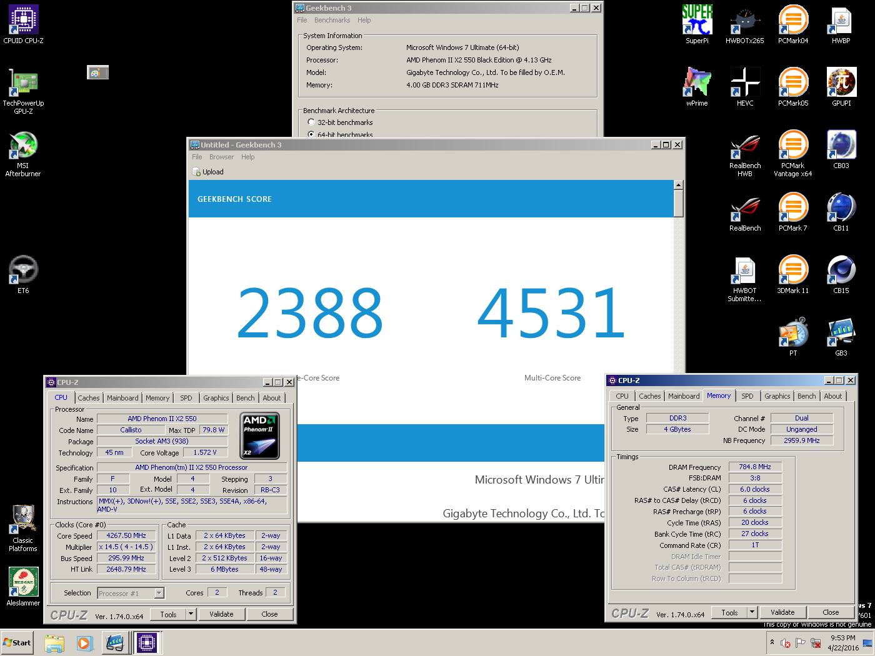The height and width of the screenshot is (656, 875).
Task: Click Close button in right CPU-Z window
Action: [831, 612]
